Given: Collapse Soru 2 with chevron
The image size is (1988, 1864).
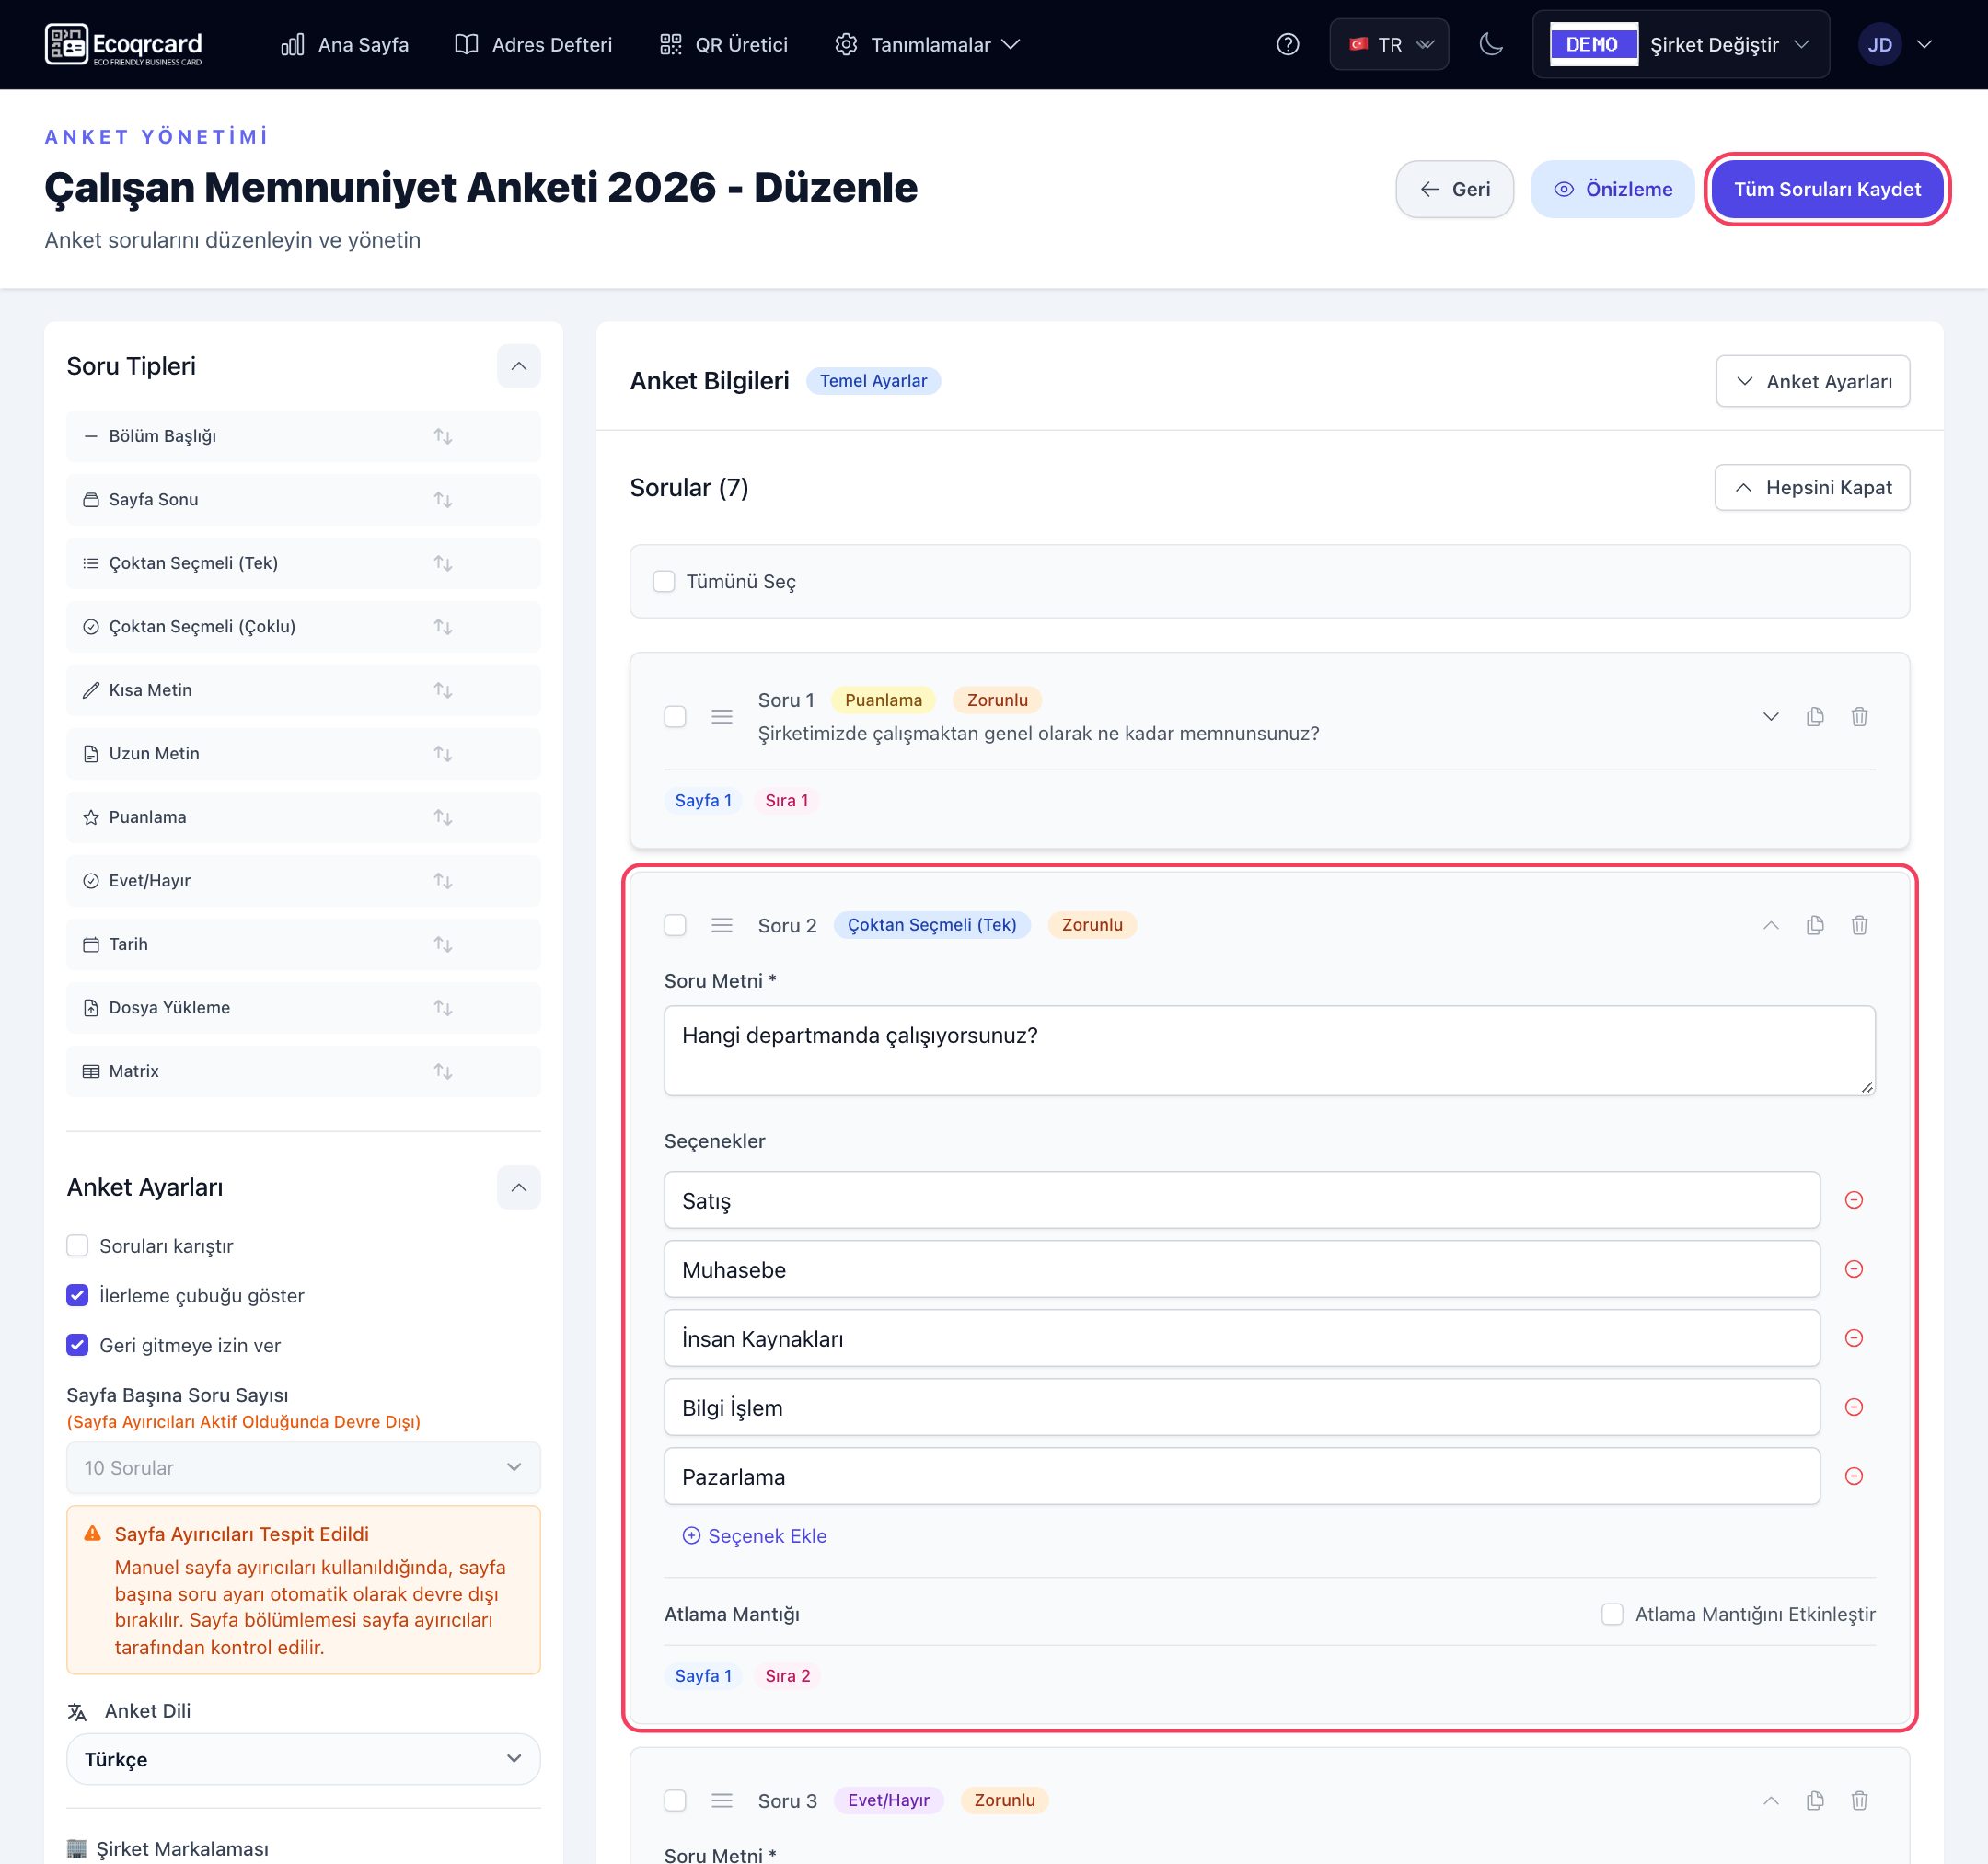Looking at the screenshot, I should pos(1771,925).
